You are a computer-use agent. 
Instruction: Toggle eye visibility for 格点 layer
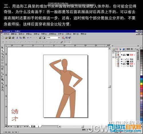[x=122, y=66]
